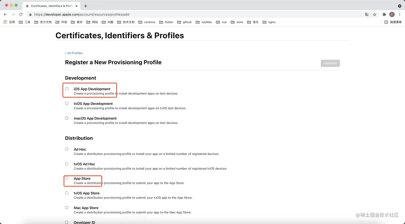This screenshot has height=224, width=405.
Task: Click the tvOS Ad Hoc label text
Action: click(84, 164)
